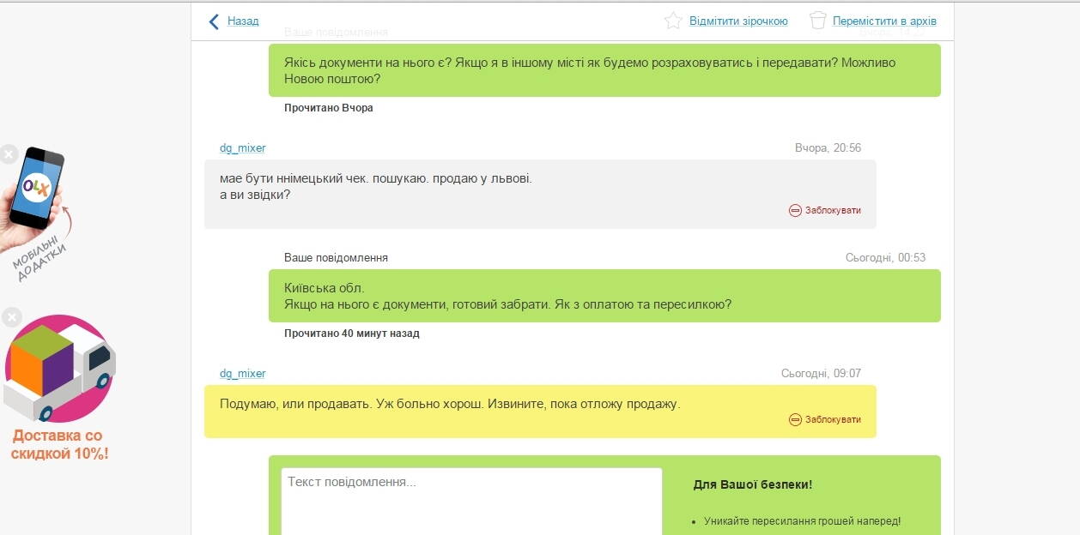
Task: Click Заблокувати in the gray message
Action: pos(833,210)
